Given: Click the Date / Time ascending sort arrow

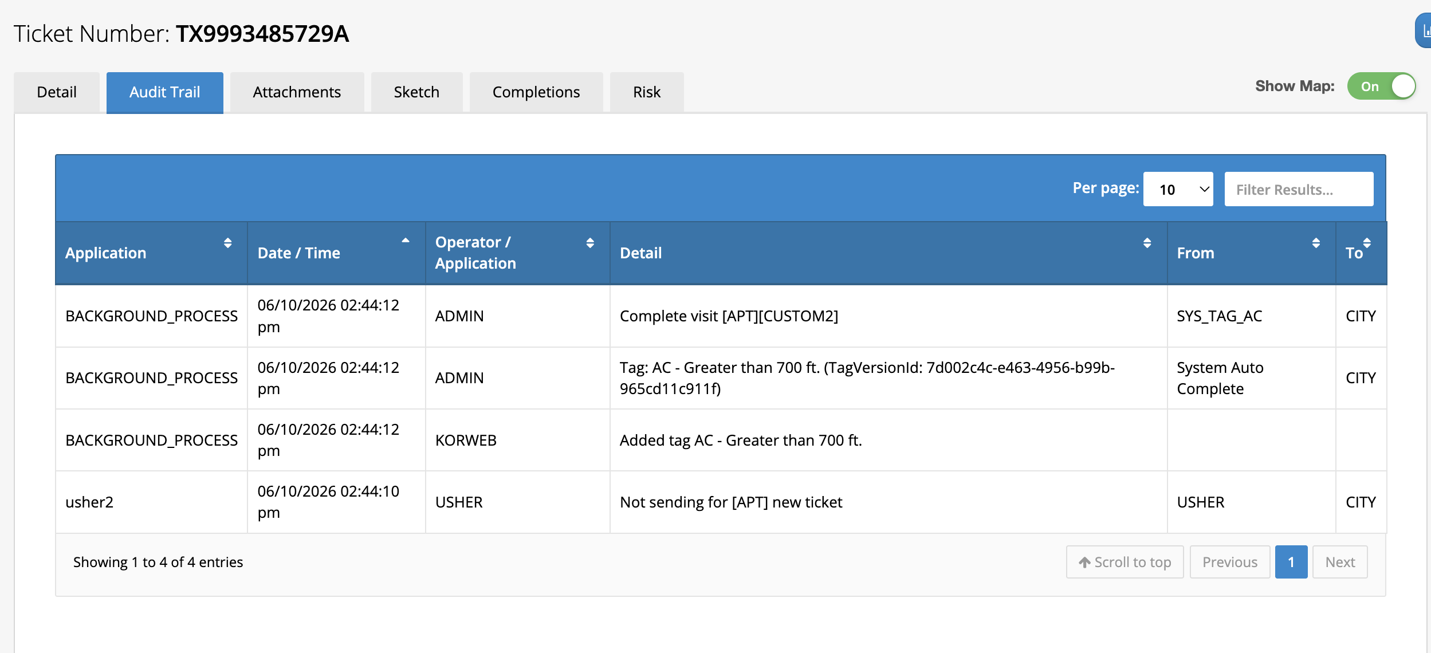Looking at the screenshot, I should click(x=406, y=241).
